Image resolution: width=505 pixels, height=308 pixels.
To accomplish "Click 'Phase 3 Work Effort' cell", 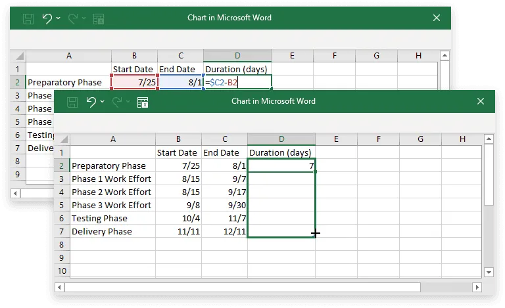I will (112, 205).
